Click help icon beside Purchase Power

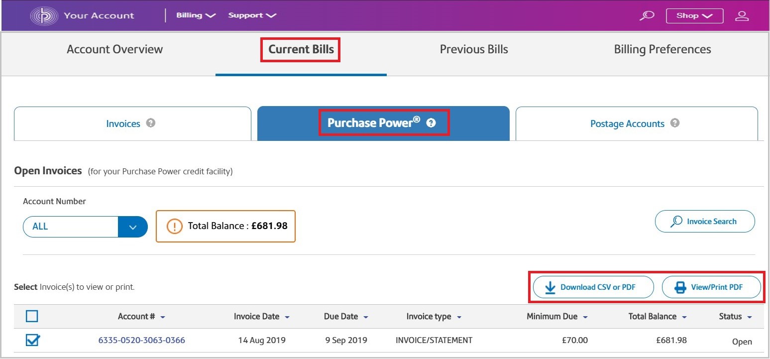pos(431,123)
